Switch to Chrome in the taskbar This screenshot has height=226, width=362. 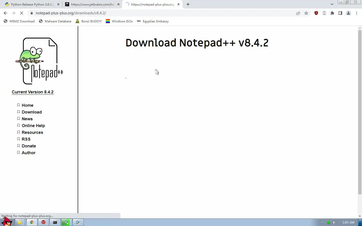point(32,222)
